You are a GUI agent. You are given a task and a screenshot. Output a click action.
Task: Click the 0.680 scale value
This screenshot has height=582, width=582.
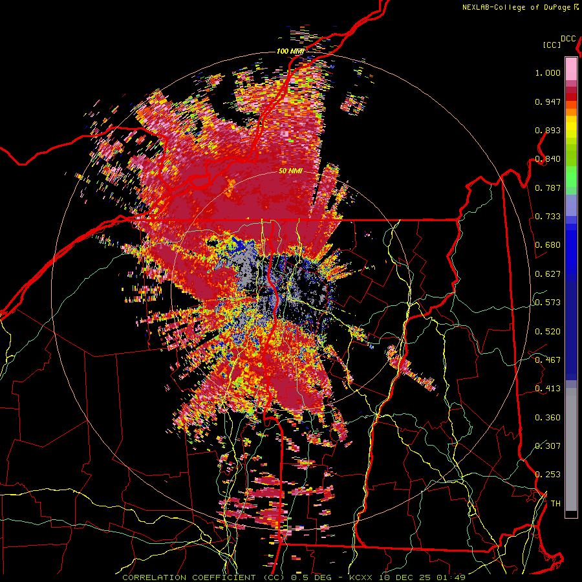click(x=548, y=245)
